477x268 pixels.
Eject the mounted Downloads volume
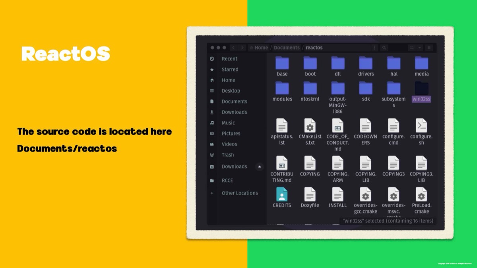pos(260,167)
